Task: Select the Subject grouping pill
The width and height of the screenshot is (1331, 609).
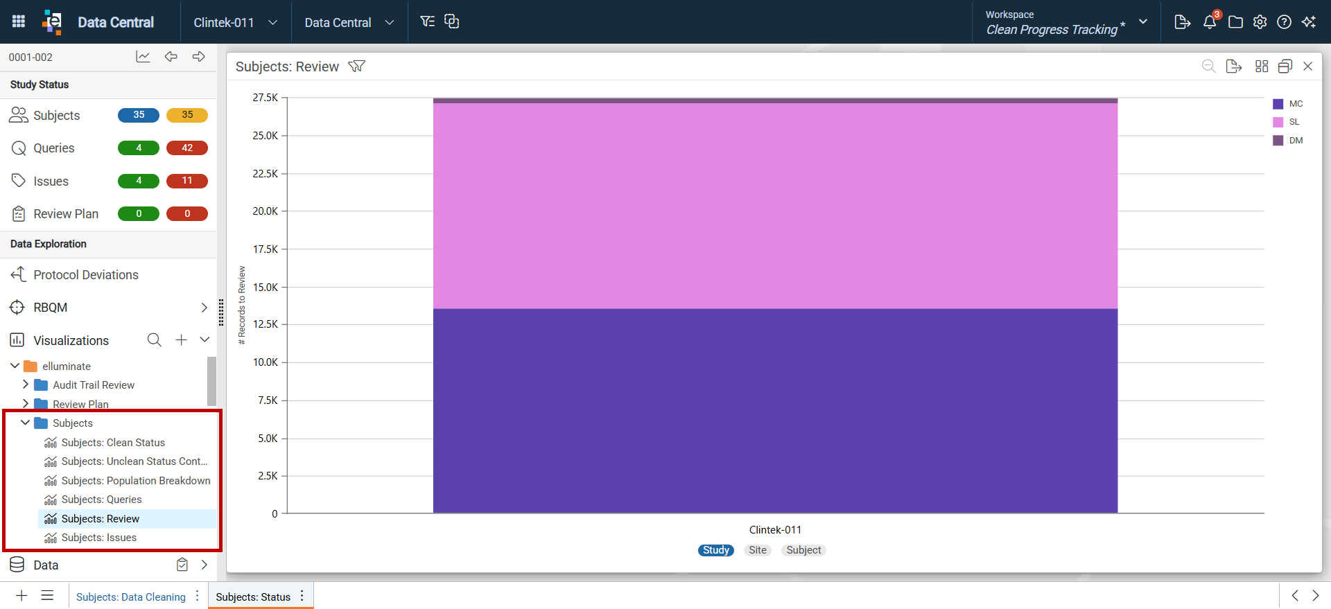Action: [803, 550]
